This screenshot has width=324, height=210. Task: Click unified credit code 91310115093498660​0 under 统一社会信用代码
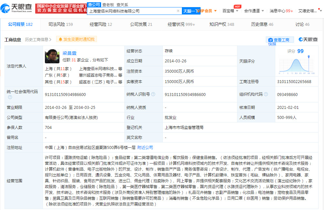(x=65, y=94)
